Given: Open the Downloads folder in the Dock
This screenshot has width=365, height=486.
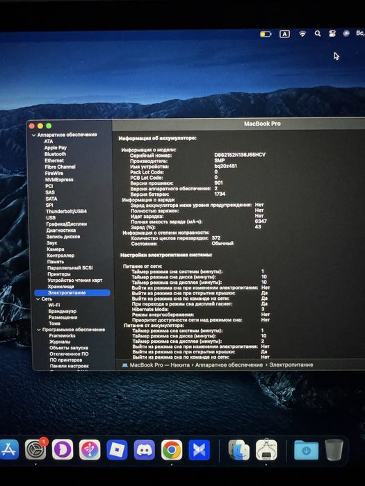Looking at the screenshot, I should pos(307,451).
